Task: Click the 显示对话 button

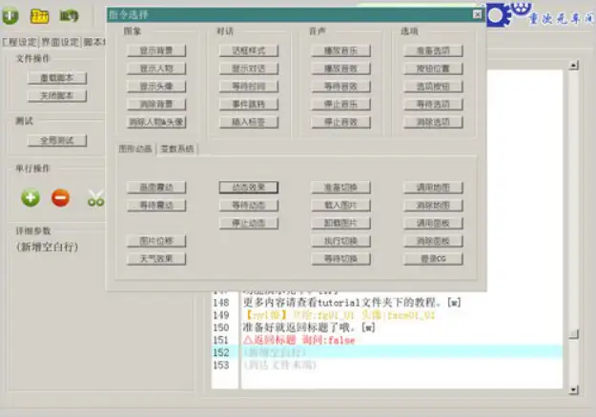Action: coord(249,69)
